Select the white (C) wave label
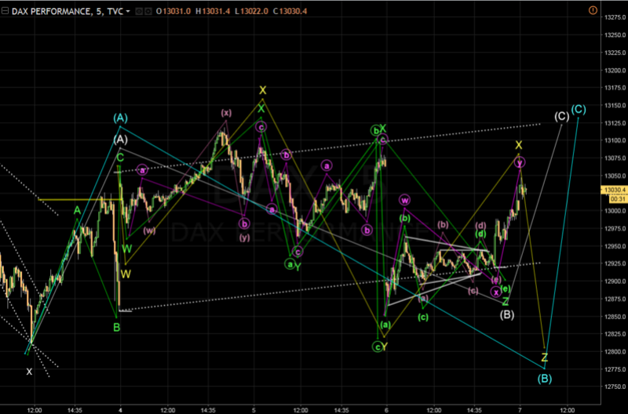The width and height of the screenshot is (628, 414). click(x=562, y=116)
